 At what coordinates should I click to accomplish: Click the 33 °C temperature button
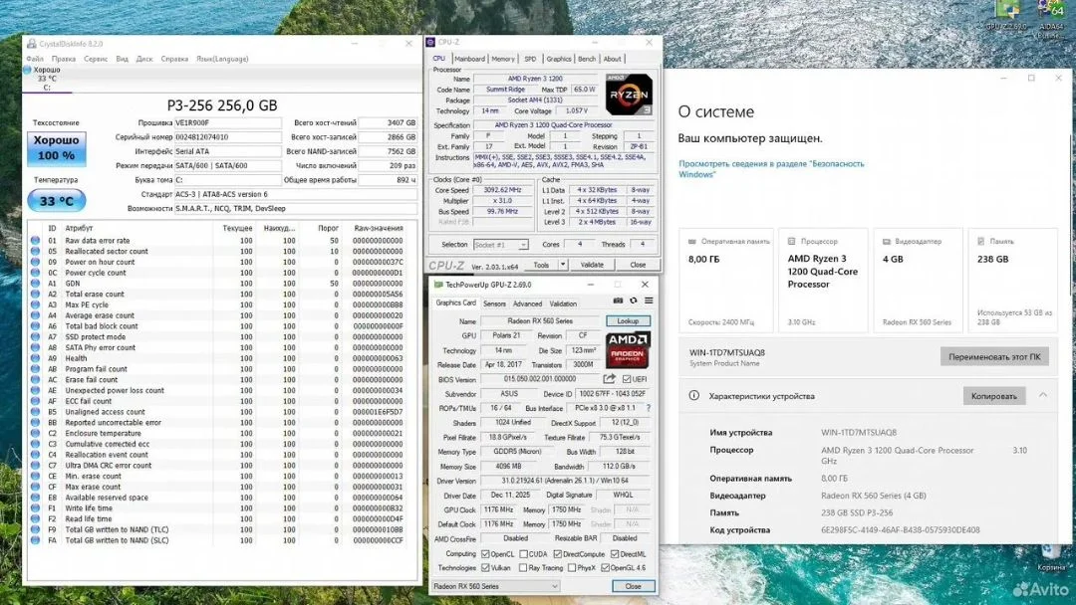coord(56,201)
